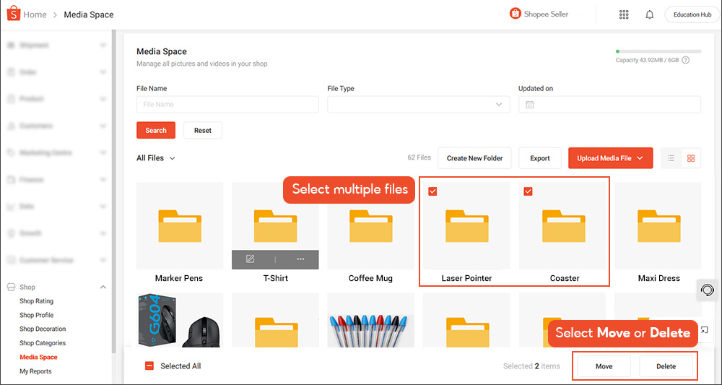
Task: Click the storage capacity progress bar
Action: tap(658, 51)
